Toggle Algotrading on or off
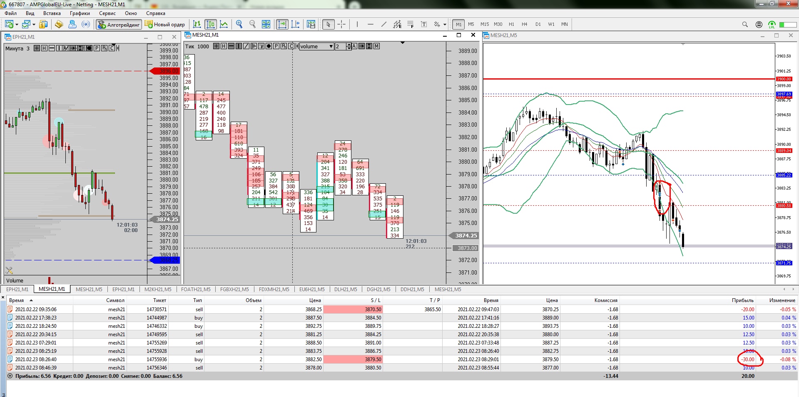 click(118, 25)
